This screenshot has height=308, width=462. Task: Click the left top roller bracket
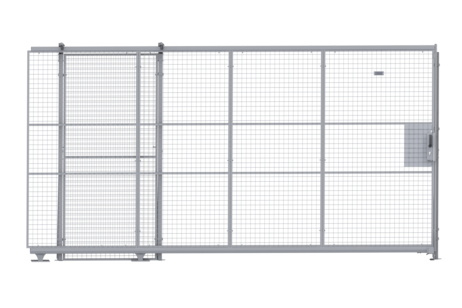(61, 46)
